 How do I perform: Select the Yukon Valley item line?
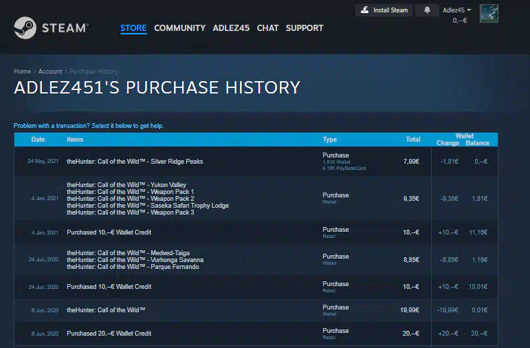[126, 185]
